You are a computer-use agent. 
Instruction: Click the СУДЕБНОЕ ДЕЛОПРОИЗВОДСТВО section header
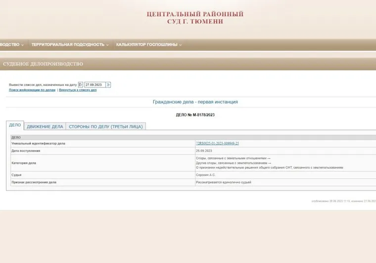(x=43, y=64)
